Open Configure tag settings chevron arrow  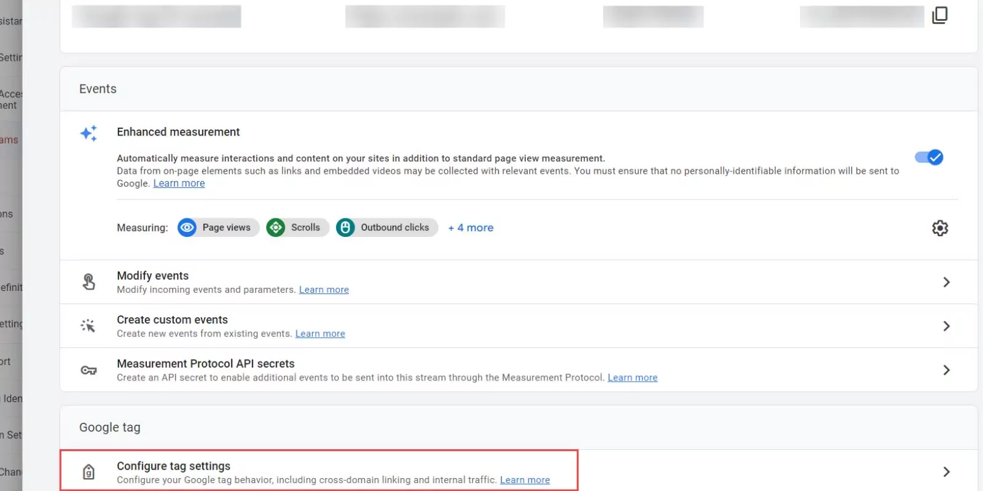946,472
